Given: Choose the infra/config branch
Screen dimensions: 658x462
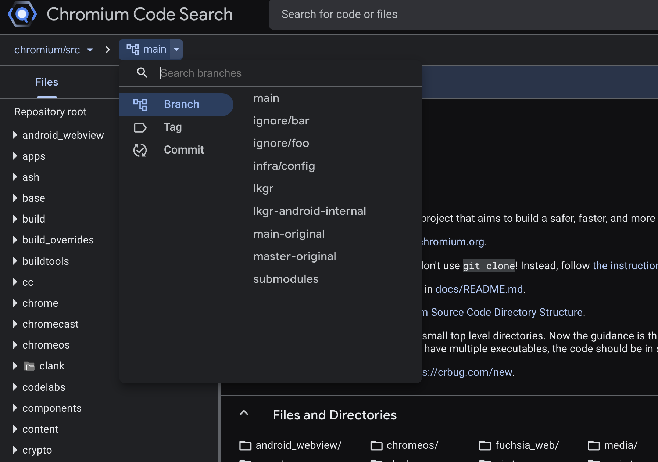Looking at the screenshot, I should 284,166.
